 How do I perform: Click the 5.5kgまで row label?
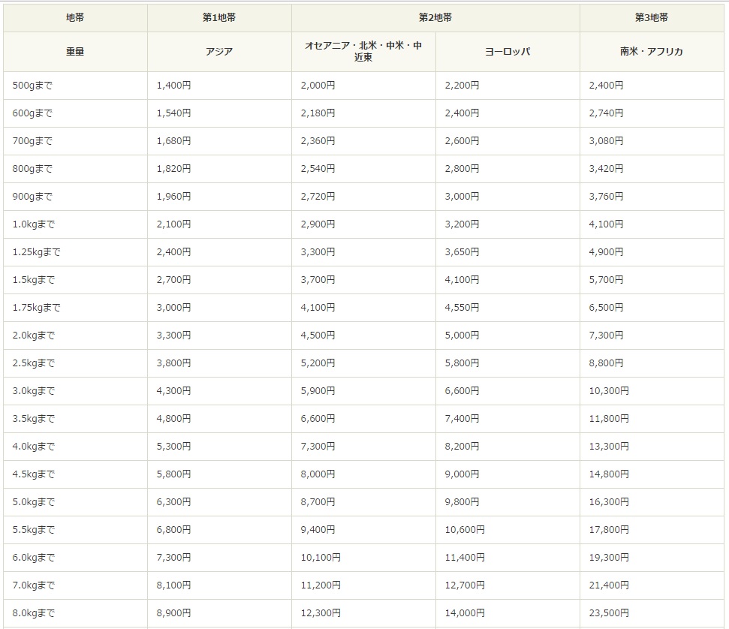pyautogui.click(x=75, y=530)
